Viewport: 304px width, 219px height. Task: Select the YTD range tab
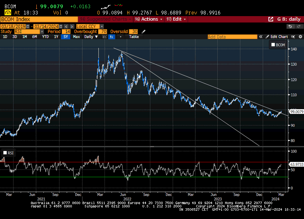coord(45,37)
